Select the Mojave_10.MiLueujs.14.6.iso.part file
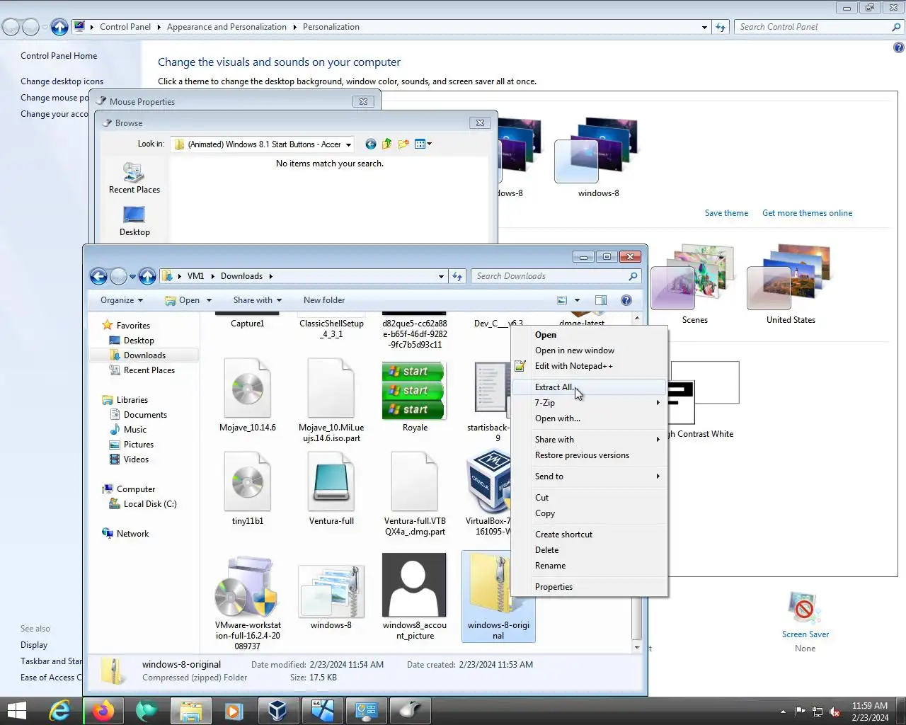This screenshot has width=906, height=725. (331, 401)
